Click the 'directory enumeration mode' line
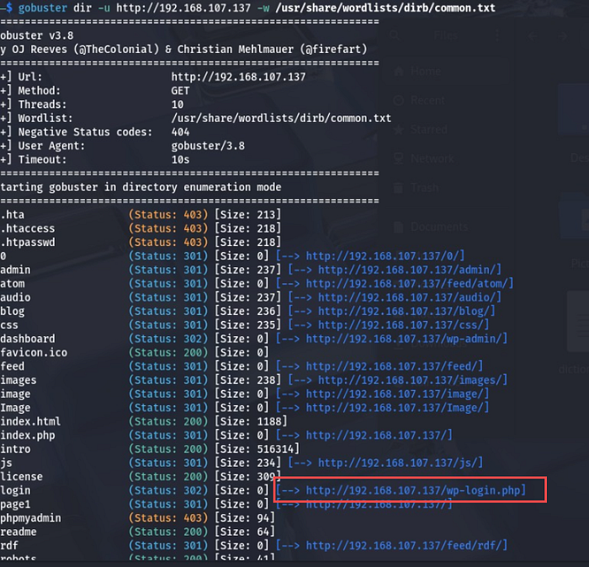 [141, 187]
